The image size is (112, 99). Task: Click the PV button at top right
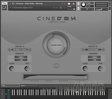click(110, 8)
